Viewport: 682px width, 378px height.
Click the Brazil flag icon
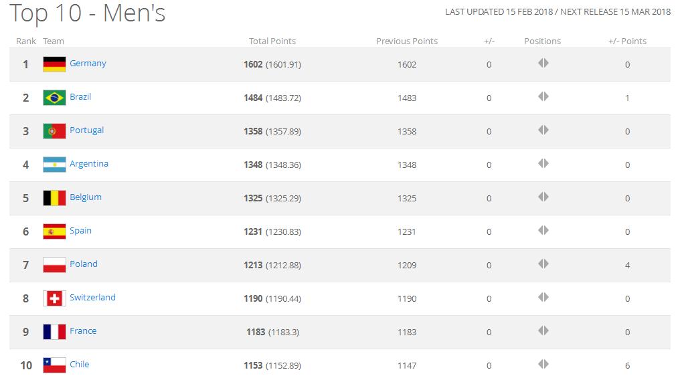pos(54,98)
